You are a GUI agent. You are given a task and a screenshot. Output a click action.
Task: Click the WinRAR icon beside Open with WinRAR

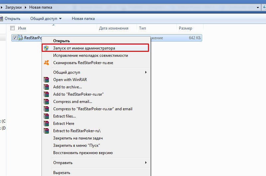point(47,80)
